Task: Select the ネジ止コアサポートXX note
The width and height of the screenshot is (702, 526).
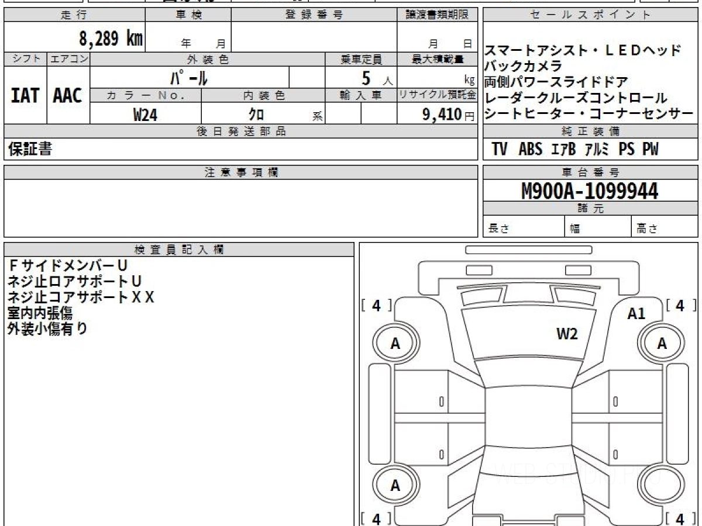Action: 81,297
